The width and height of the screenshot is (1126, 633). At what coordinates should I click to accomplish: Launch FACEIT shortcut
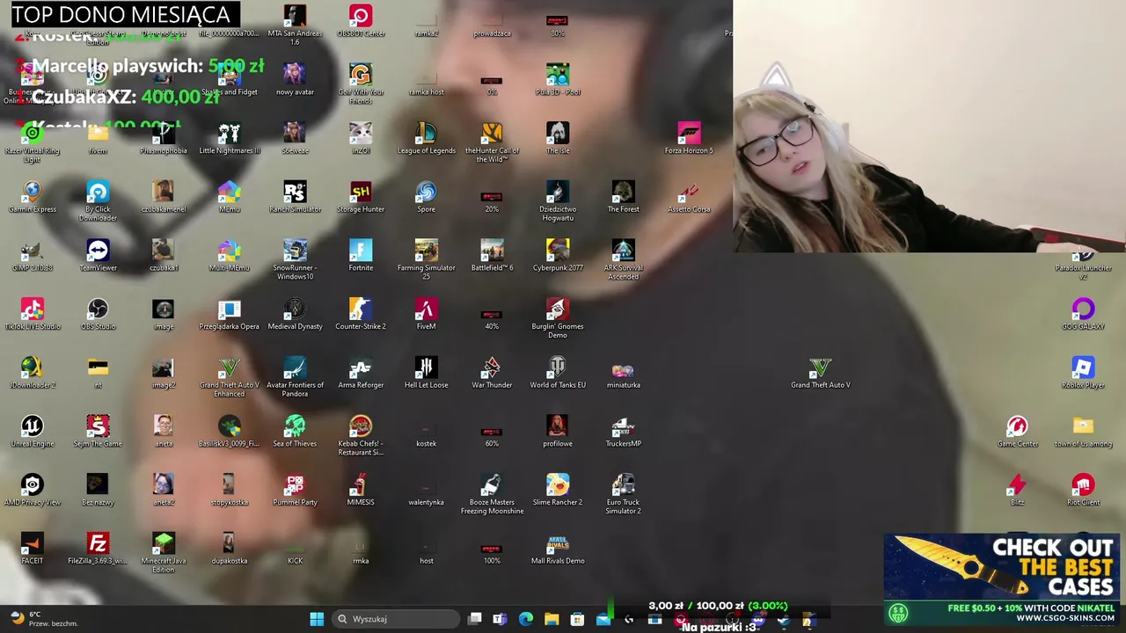pyautogui.click(x=33, y=549)
